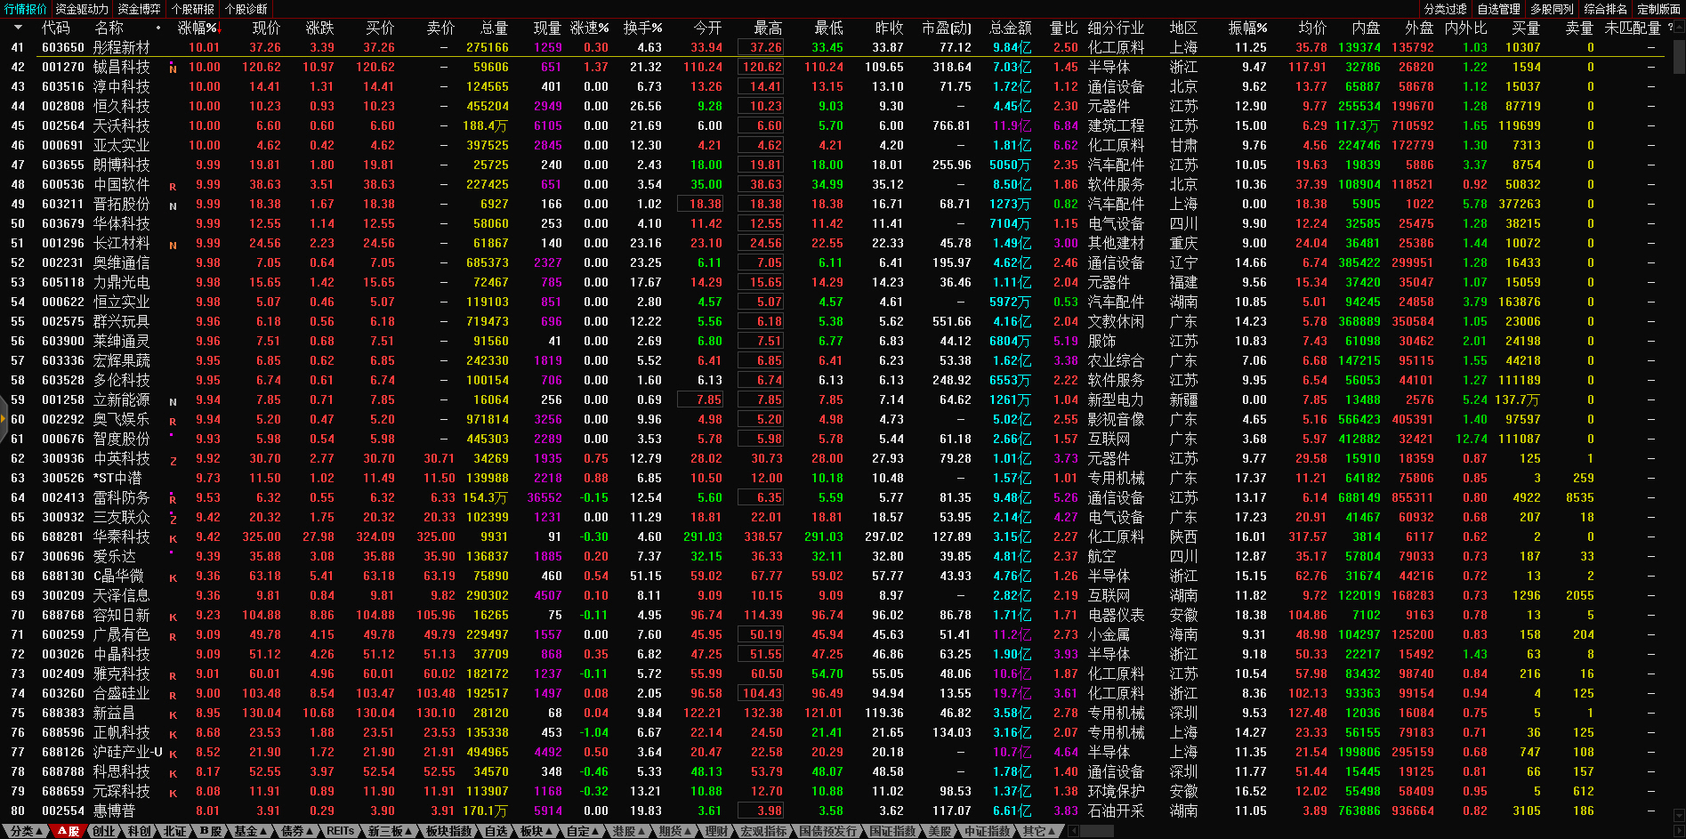Viewport: 1686px width, 839px height.
Task: Click the N marker beside 铖昌科技
Action: pyautogui.click(x=173, y=69)
